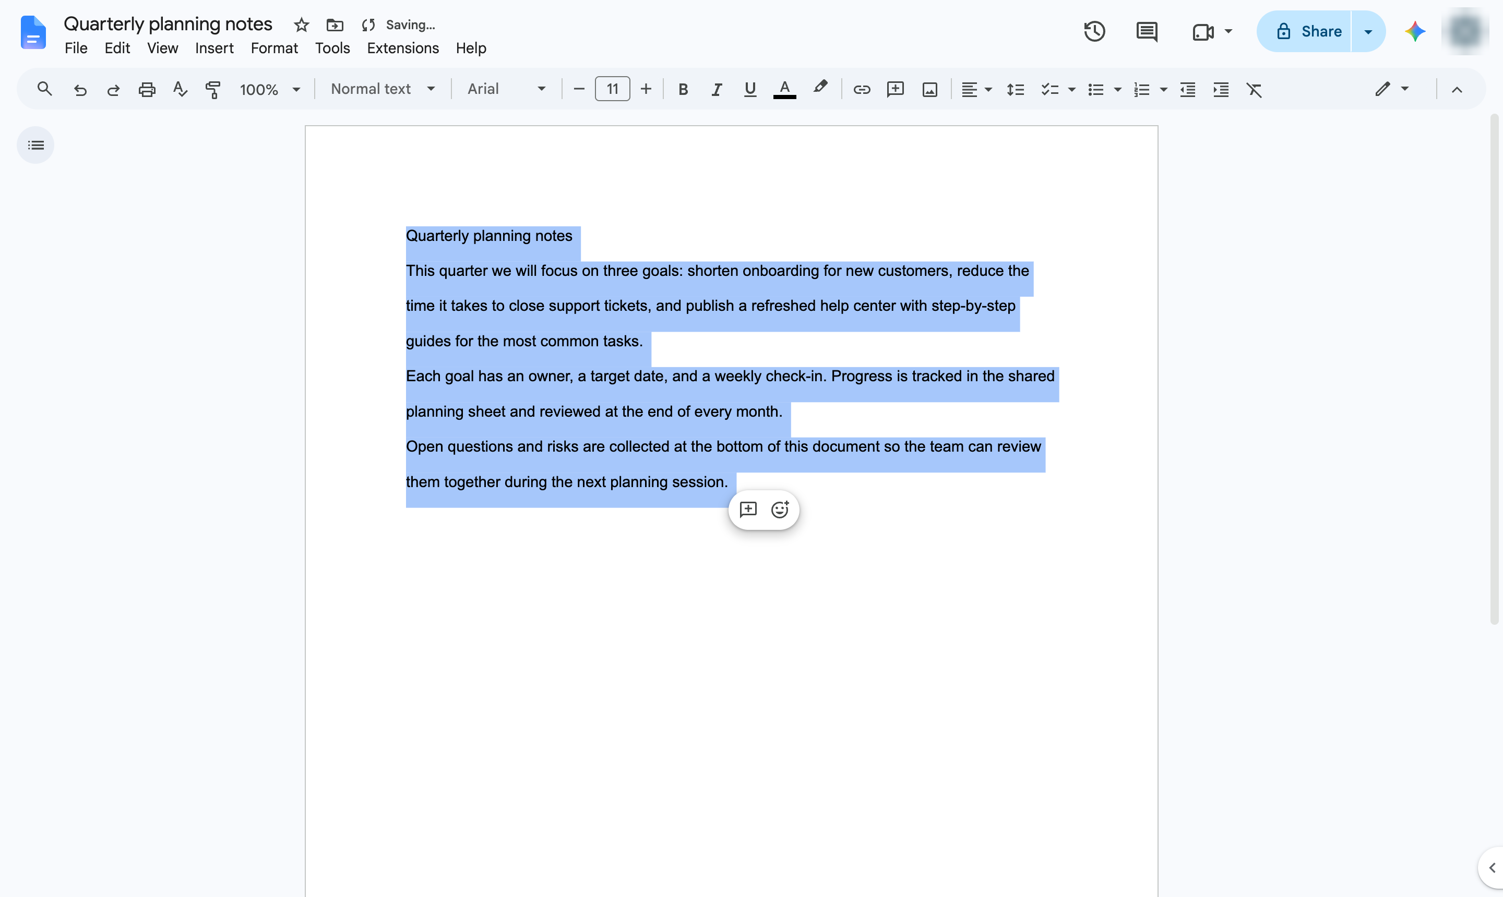The width and height of the screenshot is (1503, 897).
Task: Toggle italic formatting
Action: point(717,90)
